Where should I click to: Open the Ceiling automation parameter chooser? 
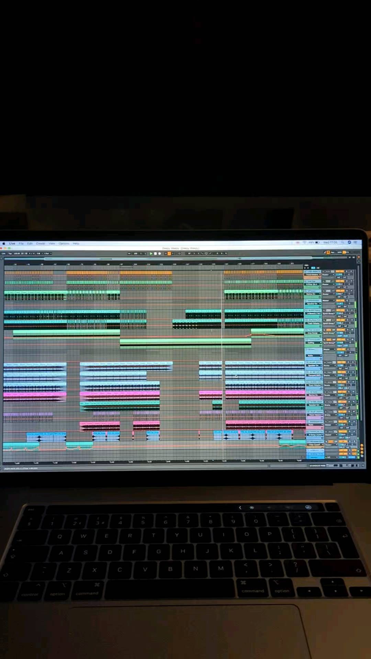pos(313,343)
